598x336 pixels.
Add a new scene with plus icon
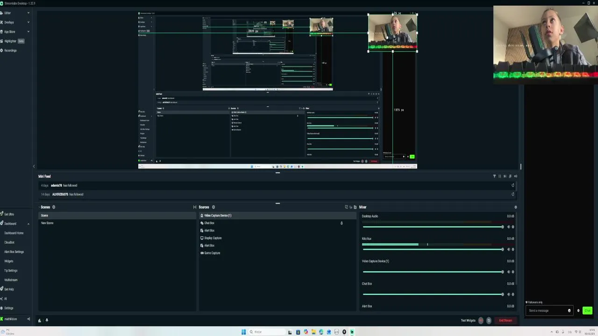pos(54,207)
